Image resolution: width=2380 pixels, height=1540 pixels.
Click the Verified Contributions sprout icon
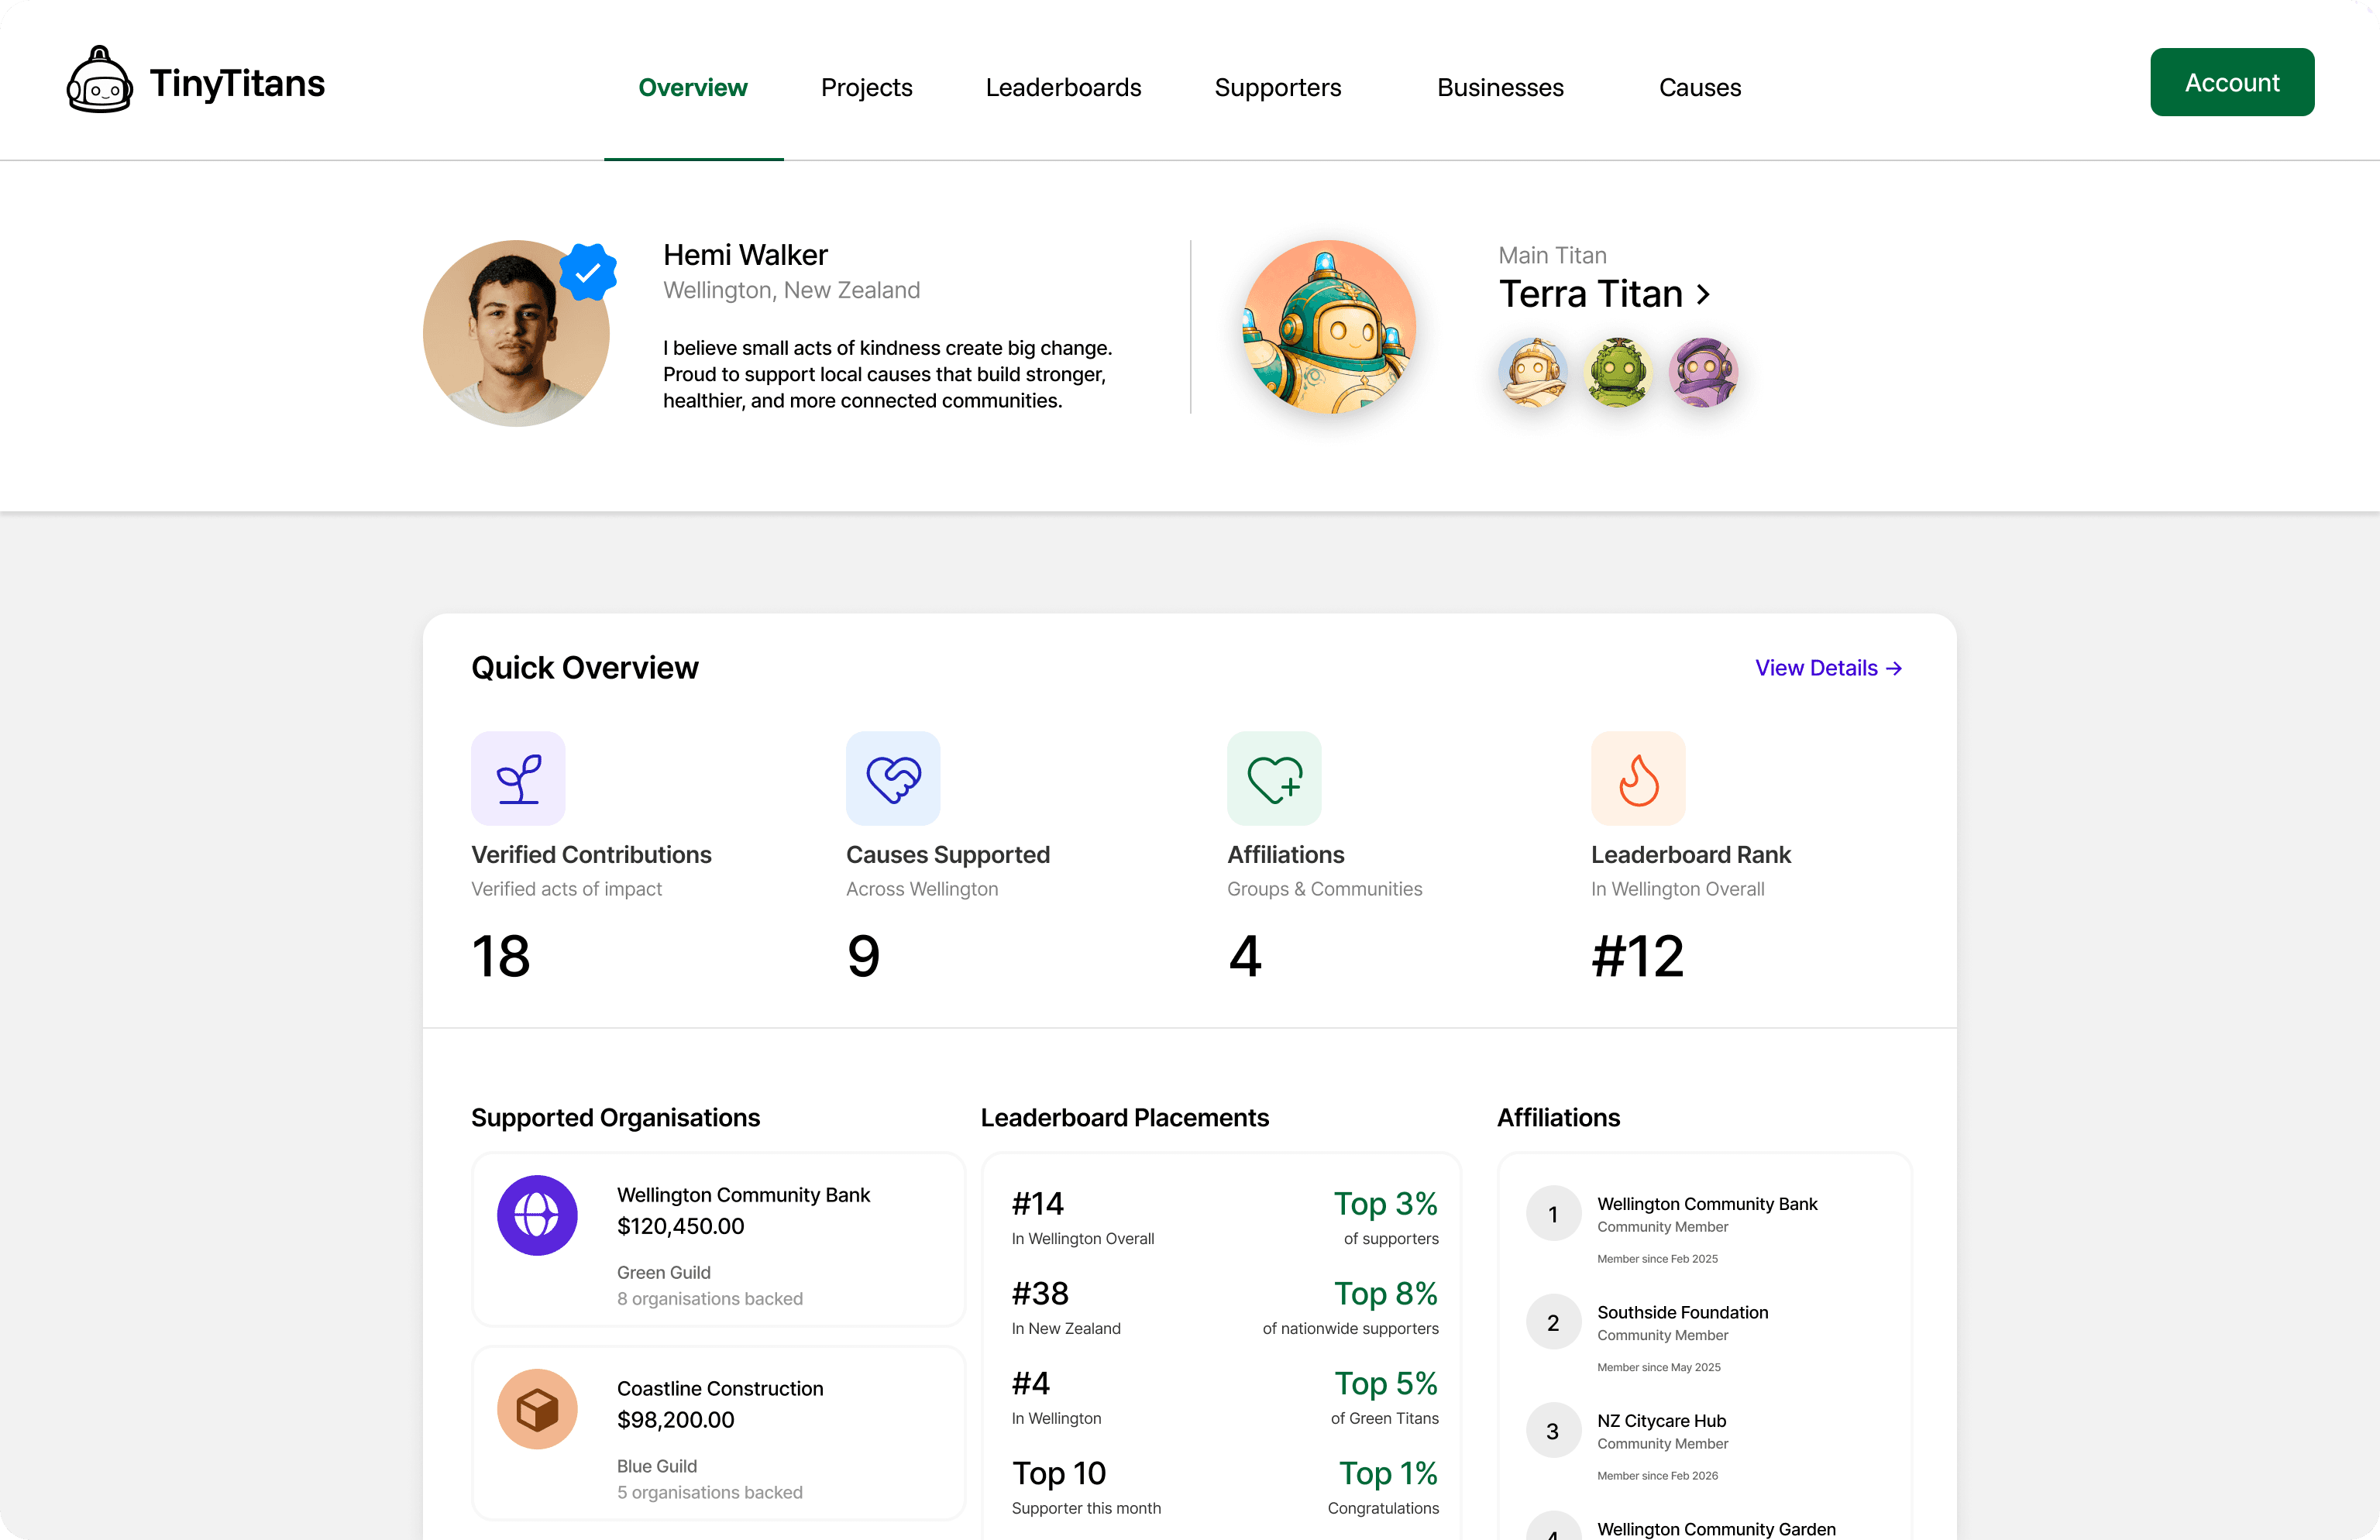518,778
